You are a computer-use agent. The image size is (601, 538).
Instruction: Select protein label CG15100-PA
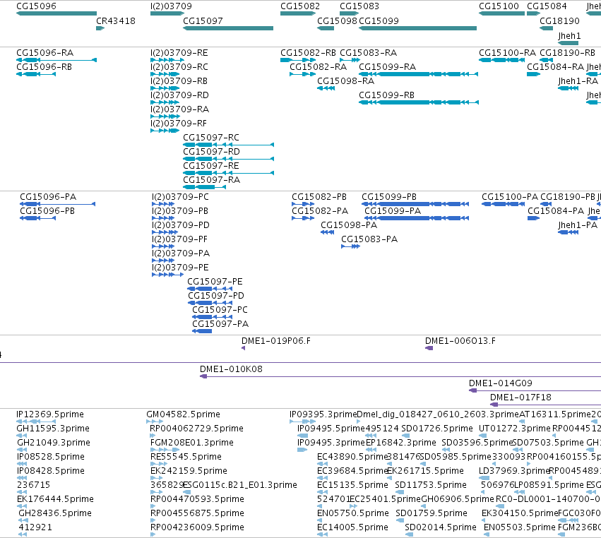point(510,197)
